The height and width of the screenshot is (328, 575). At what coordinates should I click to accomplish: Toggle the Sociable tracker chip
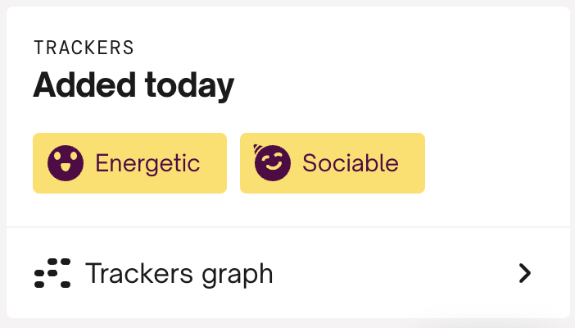[x=332, y=163]
